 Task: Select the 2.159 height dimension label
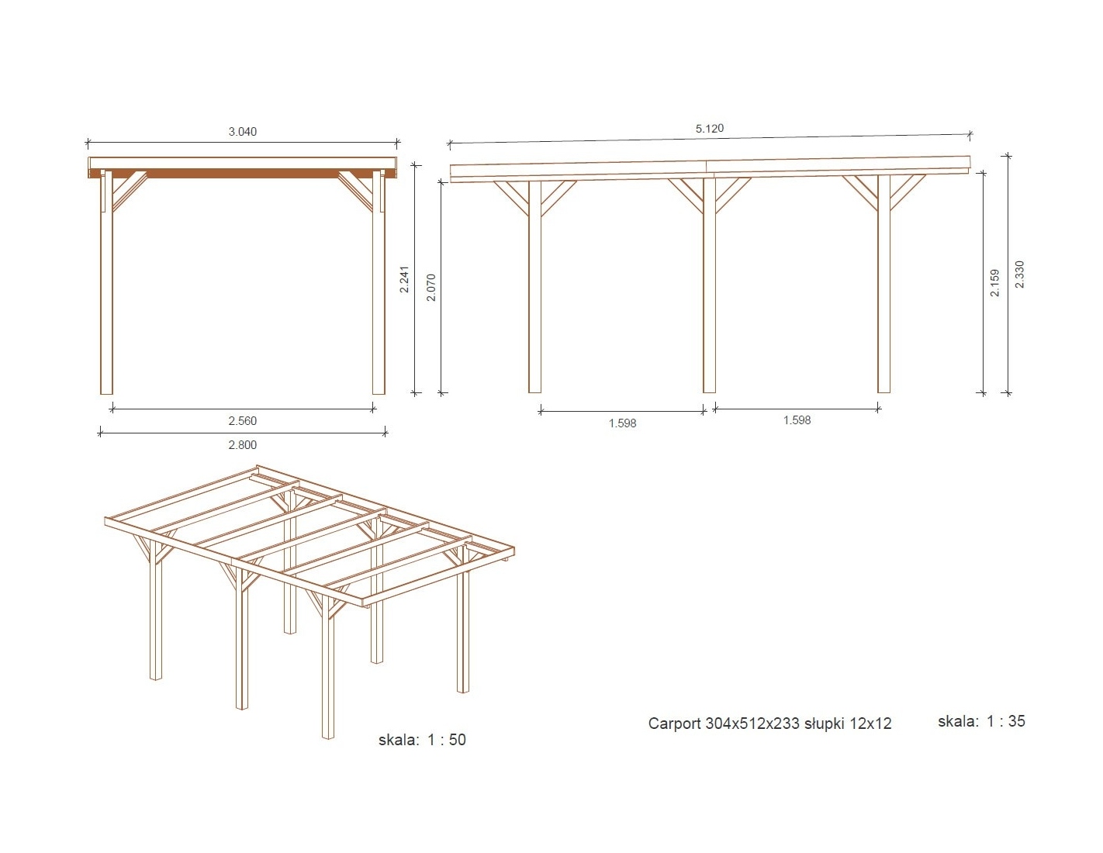pyautogui.click(x=995, y=283)
